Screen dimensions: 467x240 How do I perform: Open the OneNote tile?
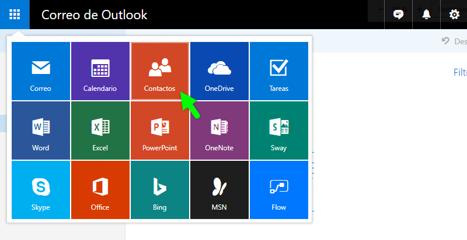click(x=219, y=130)
